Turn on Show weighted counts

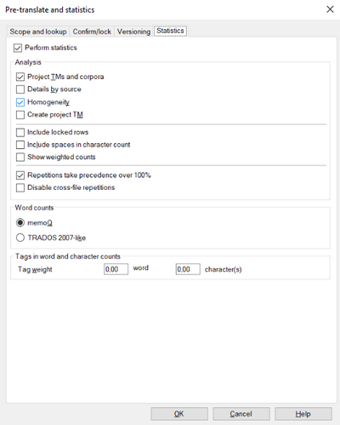click(x=20, y=158)
